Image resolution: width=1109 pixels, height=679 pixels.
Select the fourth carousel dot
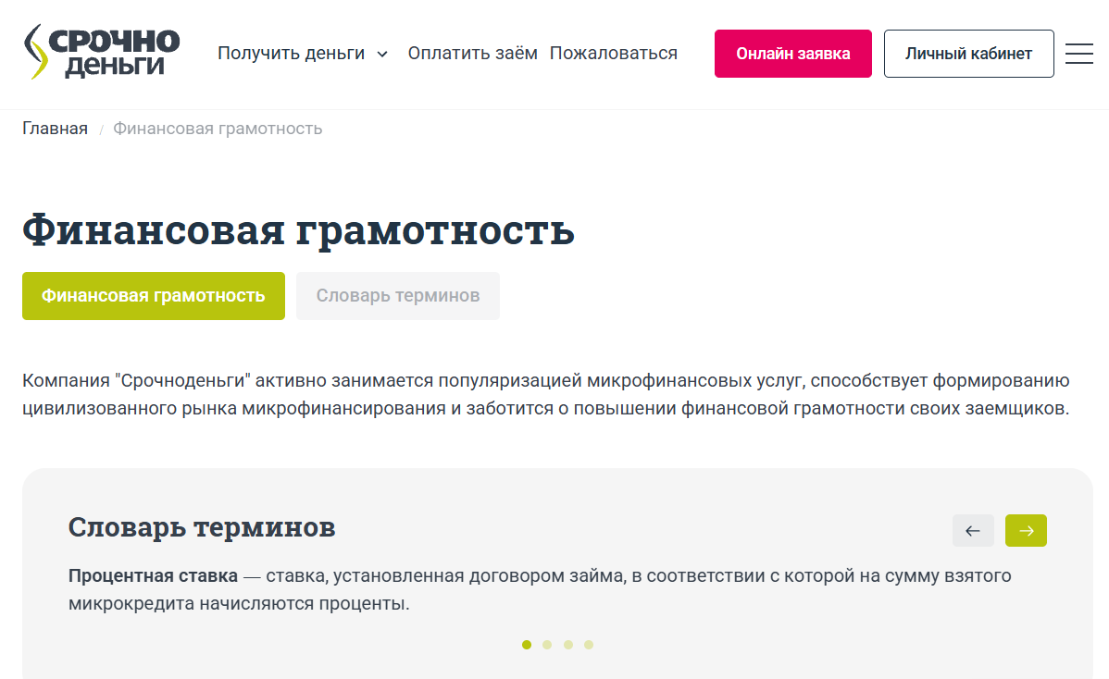(589, 645)
